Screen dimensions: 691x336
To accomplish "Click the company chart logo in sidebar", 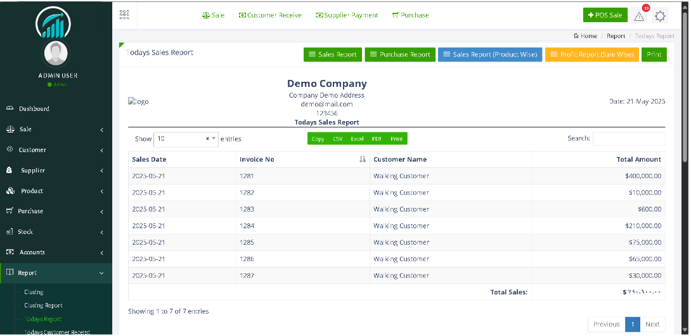I will 53,23.
